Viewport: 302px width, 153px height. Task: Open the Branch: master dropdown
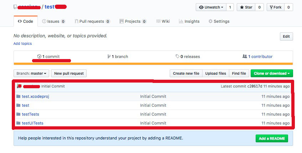point(31,73)
